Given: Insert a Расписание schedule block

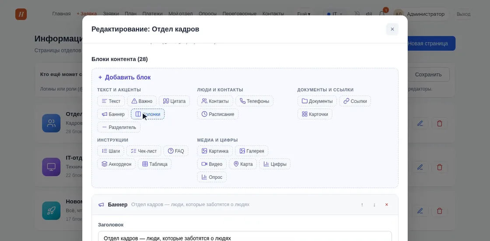Looking at the screenshot, I should 218,114.
